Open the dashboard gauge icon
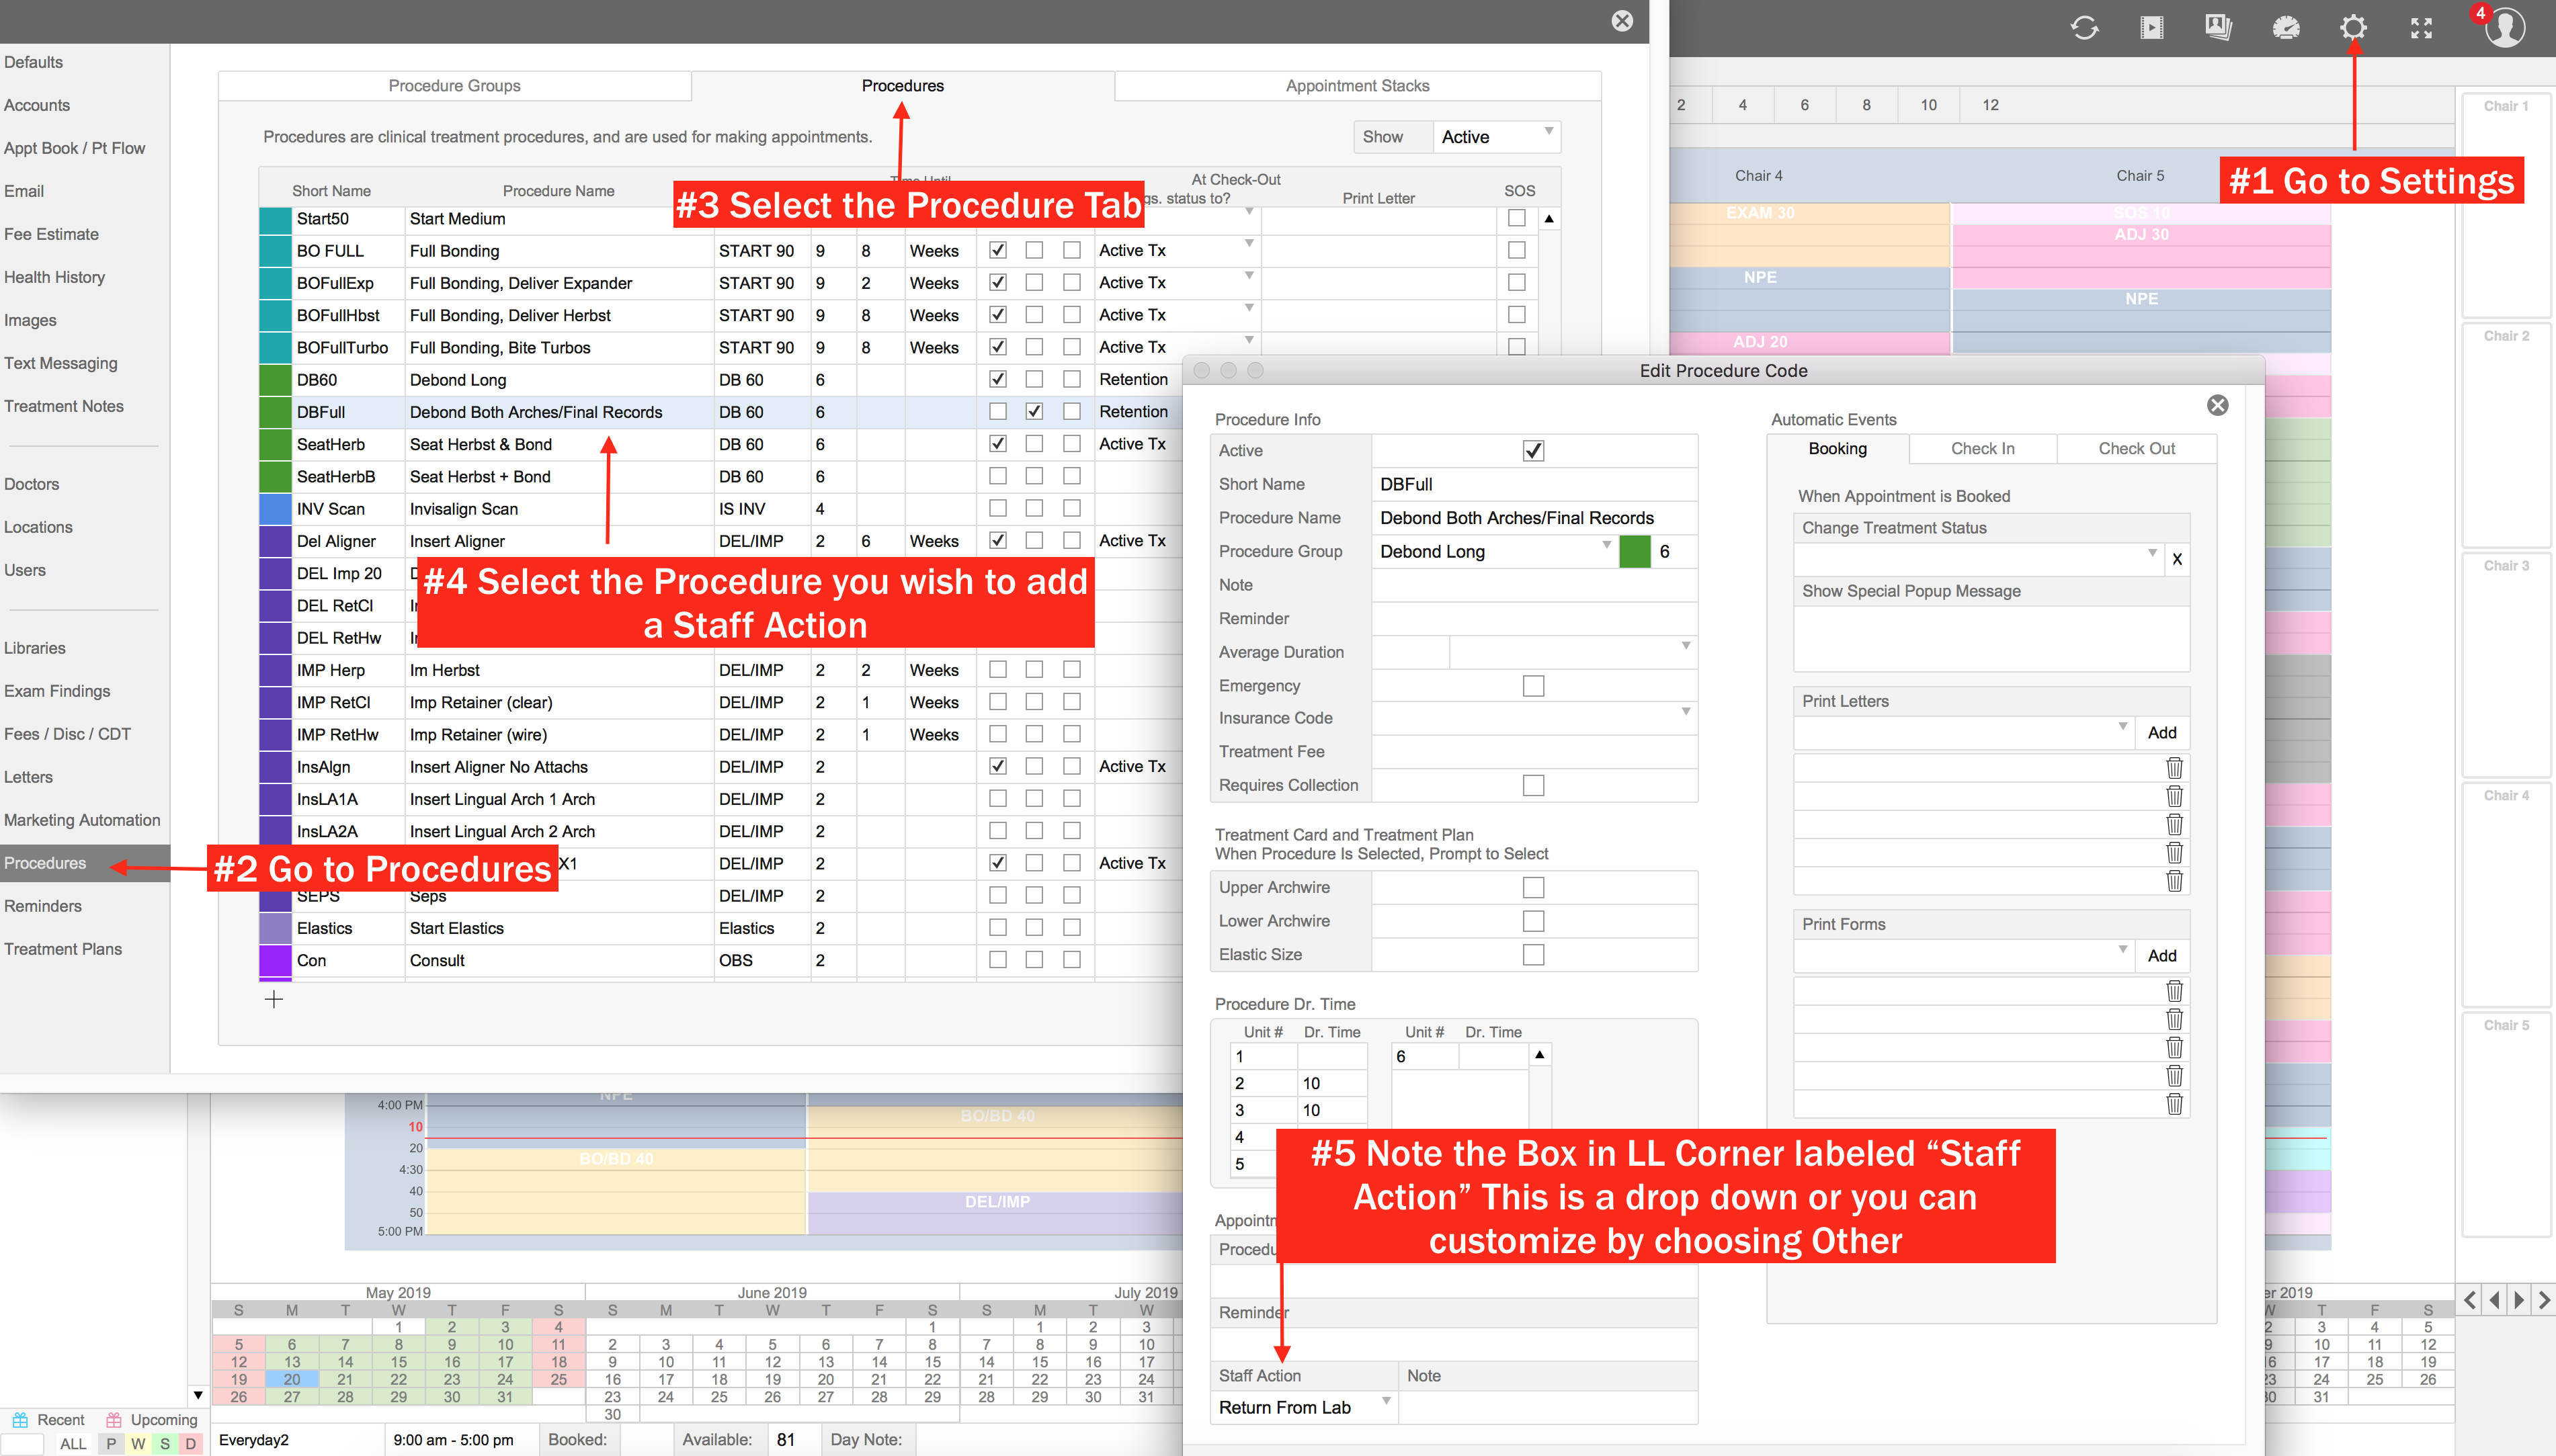The width and height of the screenshot is (2556, 1456). 2286,28
